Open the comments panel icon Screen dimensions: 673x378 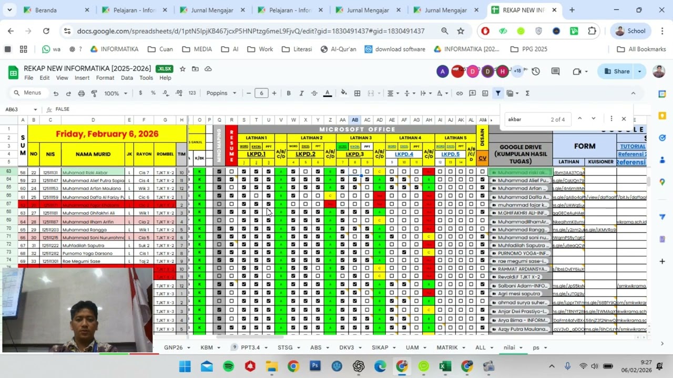pos(555,71)
